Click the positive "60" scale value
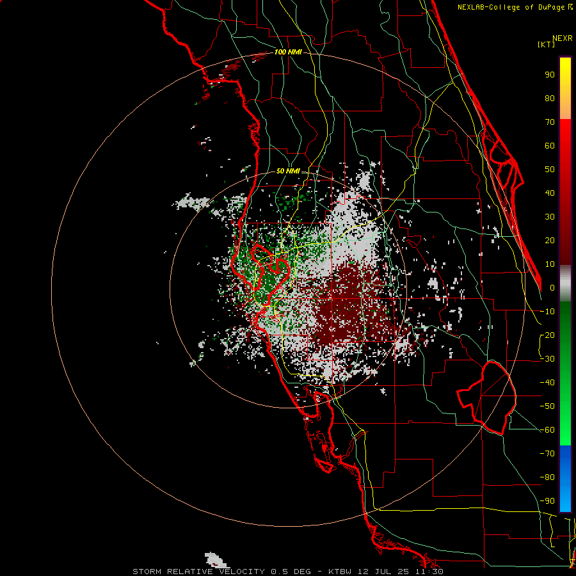 (x=550, y=146)
